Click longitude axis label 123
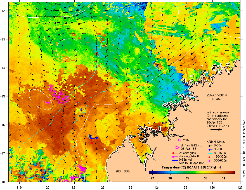The width and height of the screenshot is (246, 190). tap(130, 187)
